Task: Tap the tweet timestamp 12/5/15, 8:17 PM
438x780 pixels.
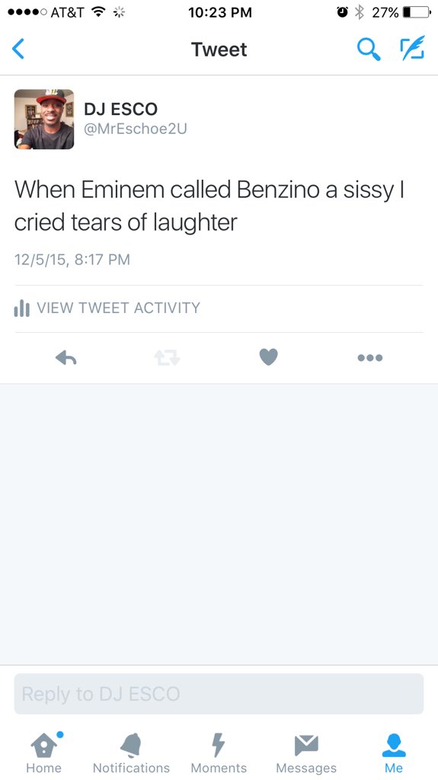Action: pyautogui.click(x=72, y=259)
